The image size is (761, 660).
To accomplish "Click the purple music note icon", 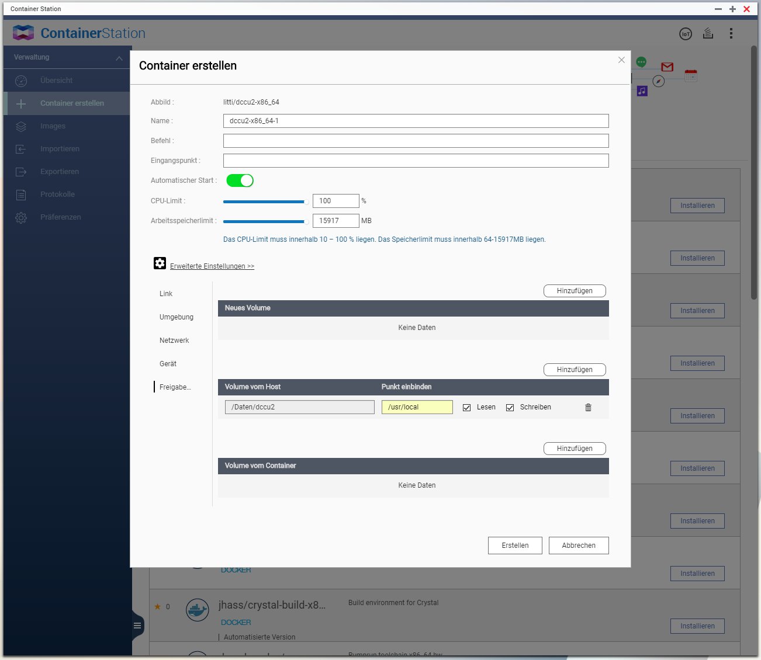I will [642, 91].
